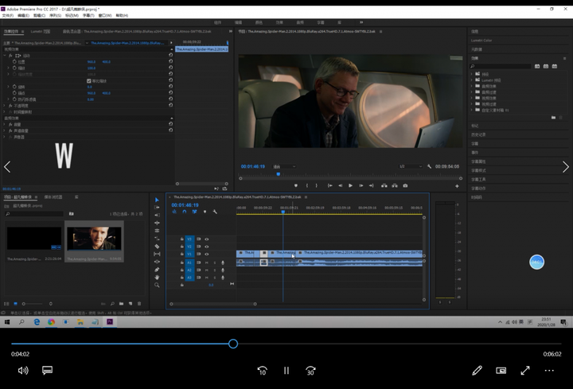Screen dimensions: 573x389
Task: Toggle V2 track output eye
Action: coord(207,247)
